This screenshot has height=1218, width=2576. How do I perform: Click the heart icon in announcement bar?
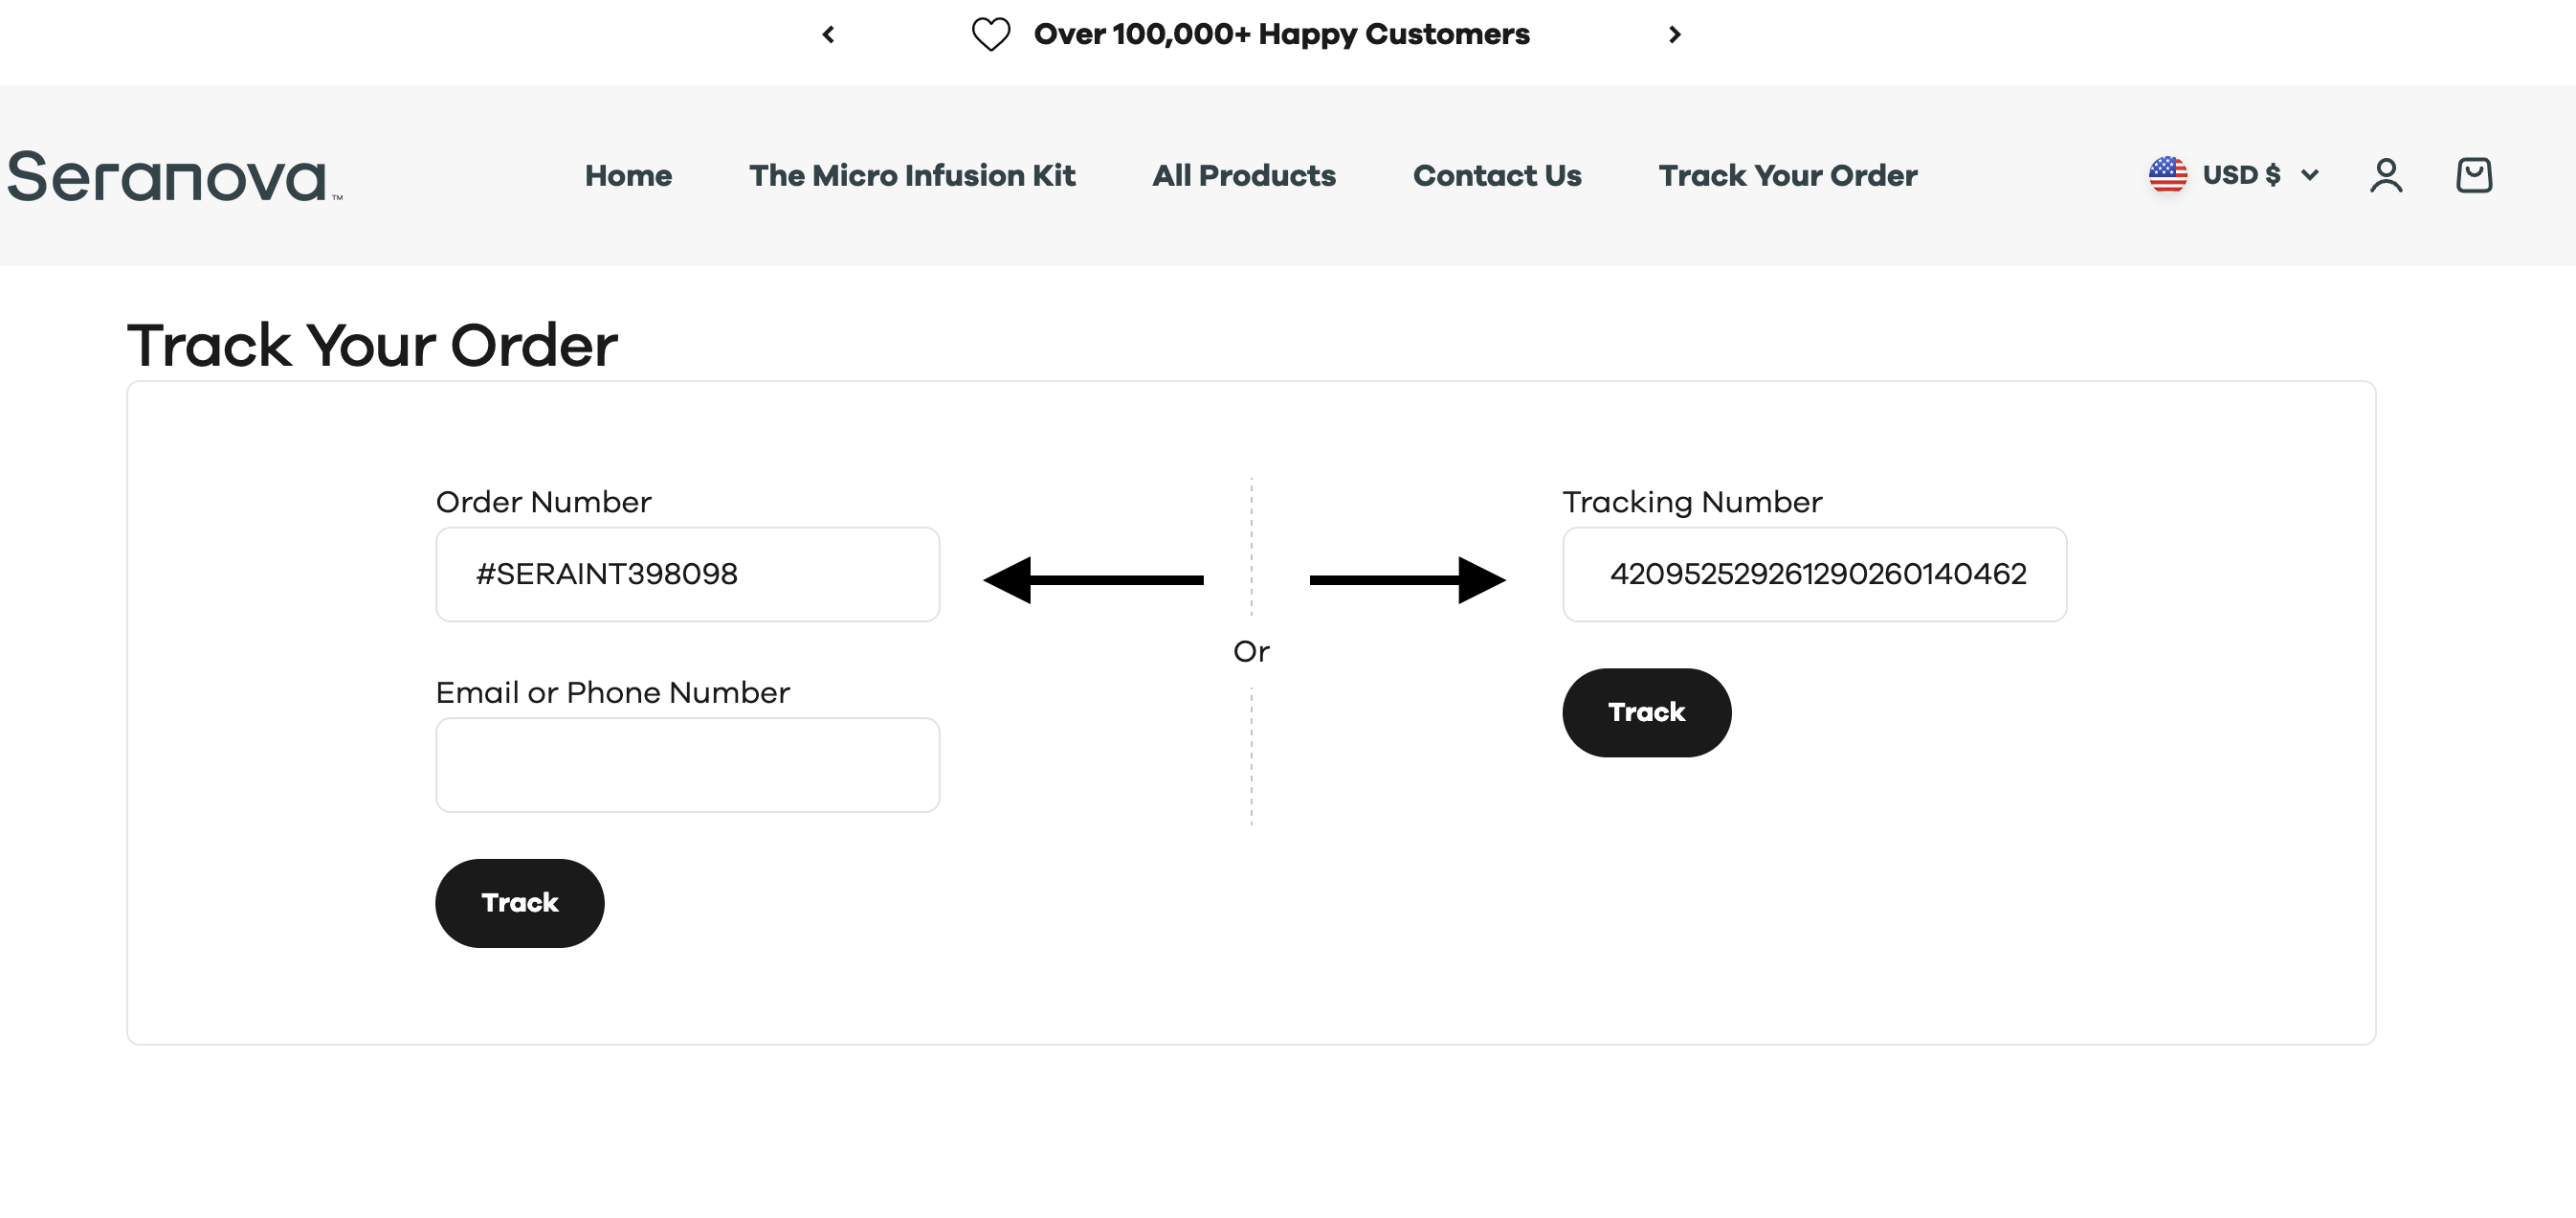[991, 35]
